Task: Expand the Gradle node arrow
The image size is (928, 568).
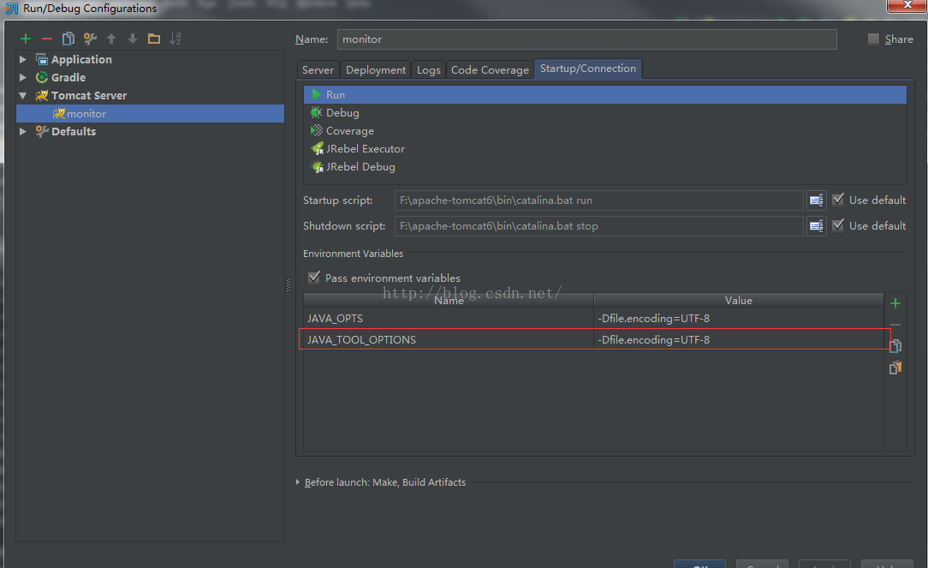Action: (22, 77)
